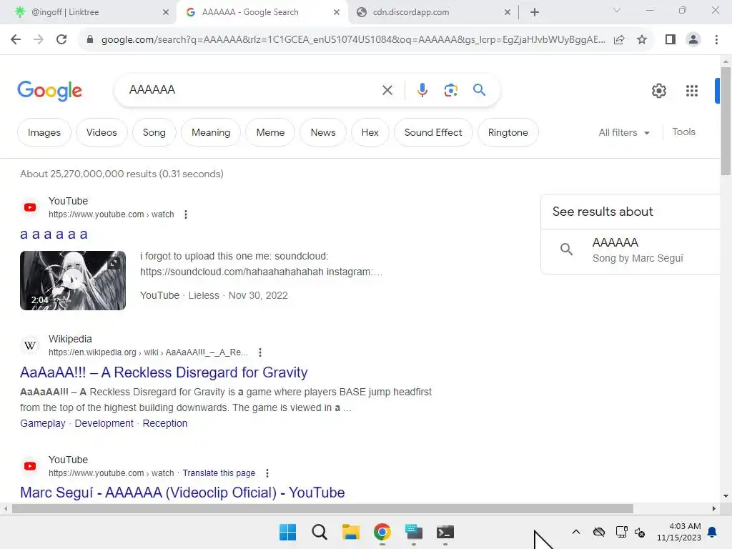Image resolution: width=732 pixels, height=549 pixels.
Task: Open Marc Seguí AAAAAA Videoclip Oficial link
Action: tap(182, 493)
